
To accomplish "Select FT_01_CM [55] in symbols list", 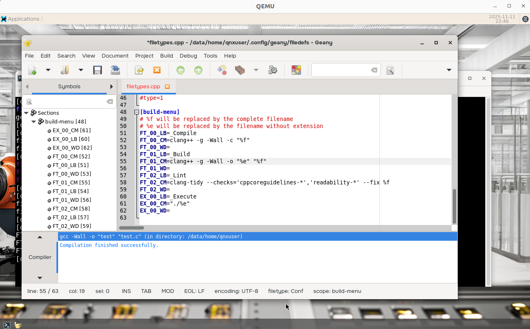I will tap(71, 183).
